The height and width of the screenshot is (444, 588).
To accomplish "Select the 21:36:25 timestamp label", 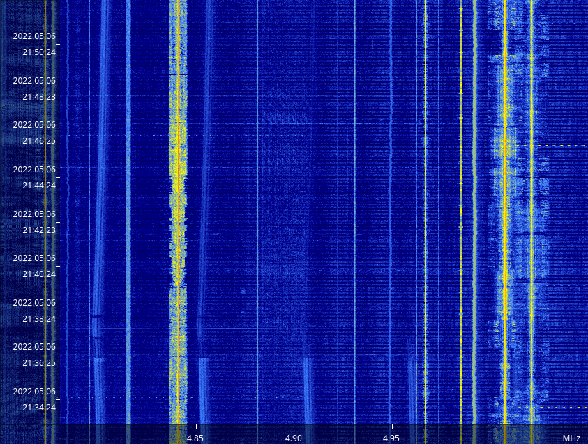I will (x=39, y=363).
